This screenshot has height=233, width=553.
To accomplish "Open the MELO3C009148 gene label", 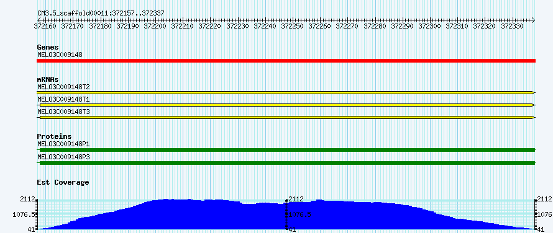I will coord(60,55).
